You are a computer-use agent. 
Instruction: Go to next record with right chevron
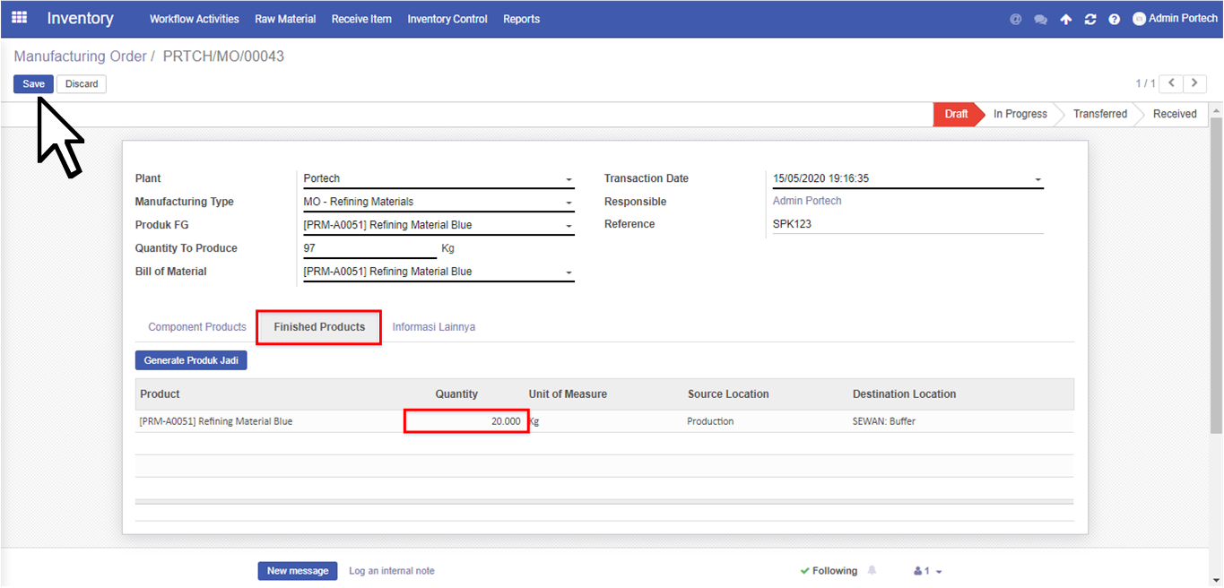tap(1194, 83)
